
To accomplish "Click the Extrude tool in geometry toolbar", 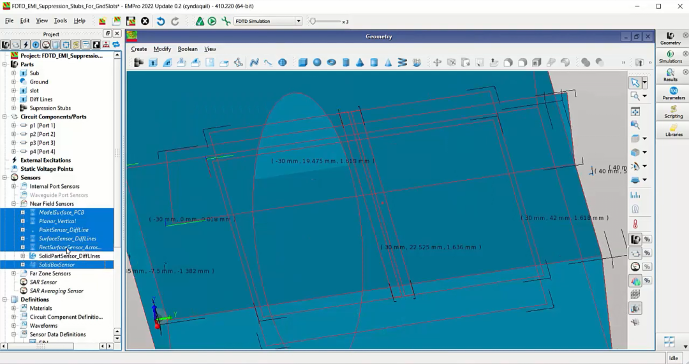I will tap(153, 62).
